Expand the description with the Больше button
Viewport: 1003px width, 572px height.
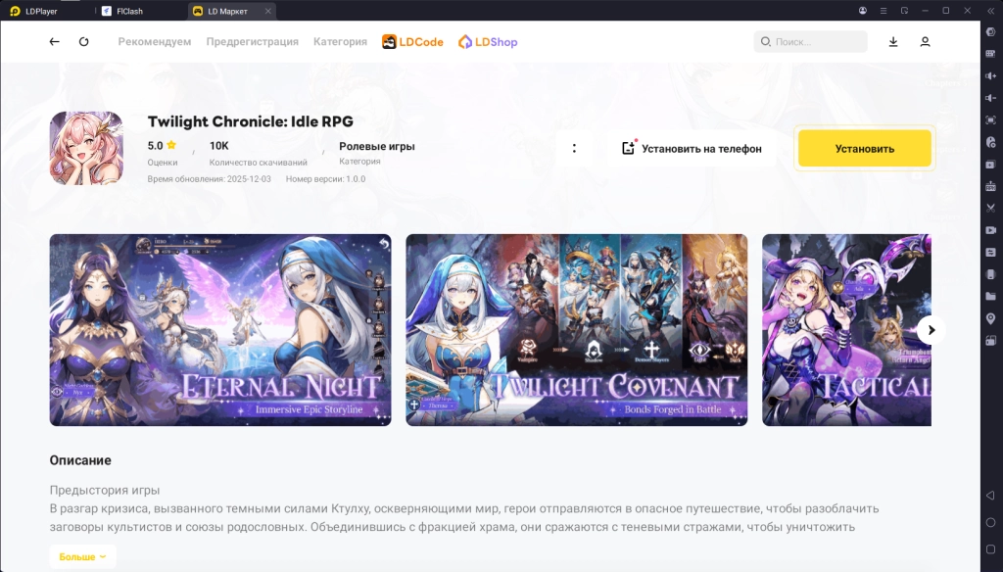click(x=82, y=554)
